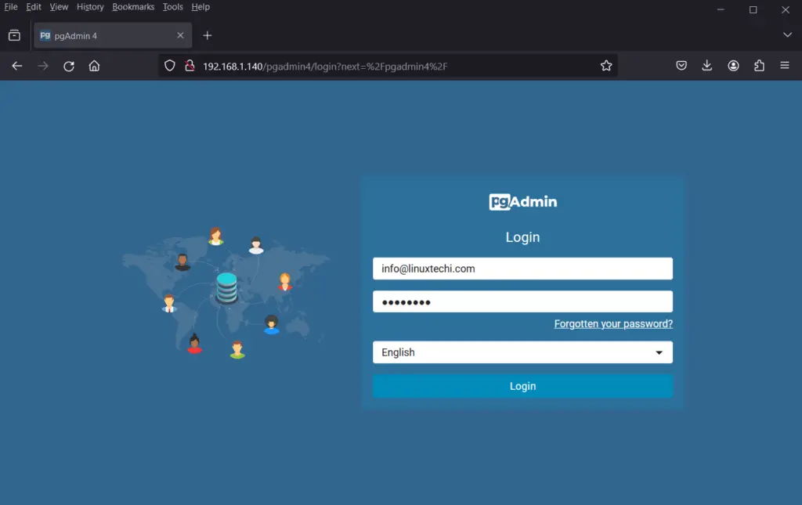This screenshot has width=802, height=505.
Task: Follow the Forgotten your password? link
Action: pos(613,323)
